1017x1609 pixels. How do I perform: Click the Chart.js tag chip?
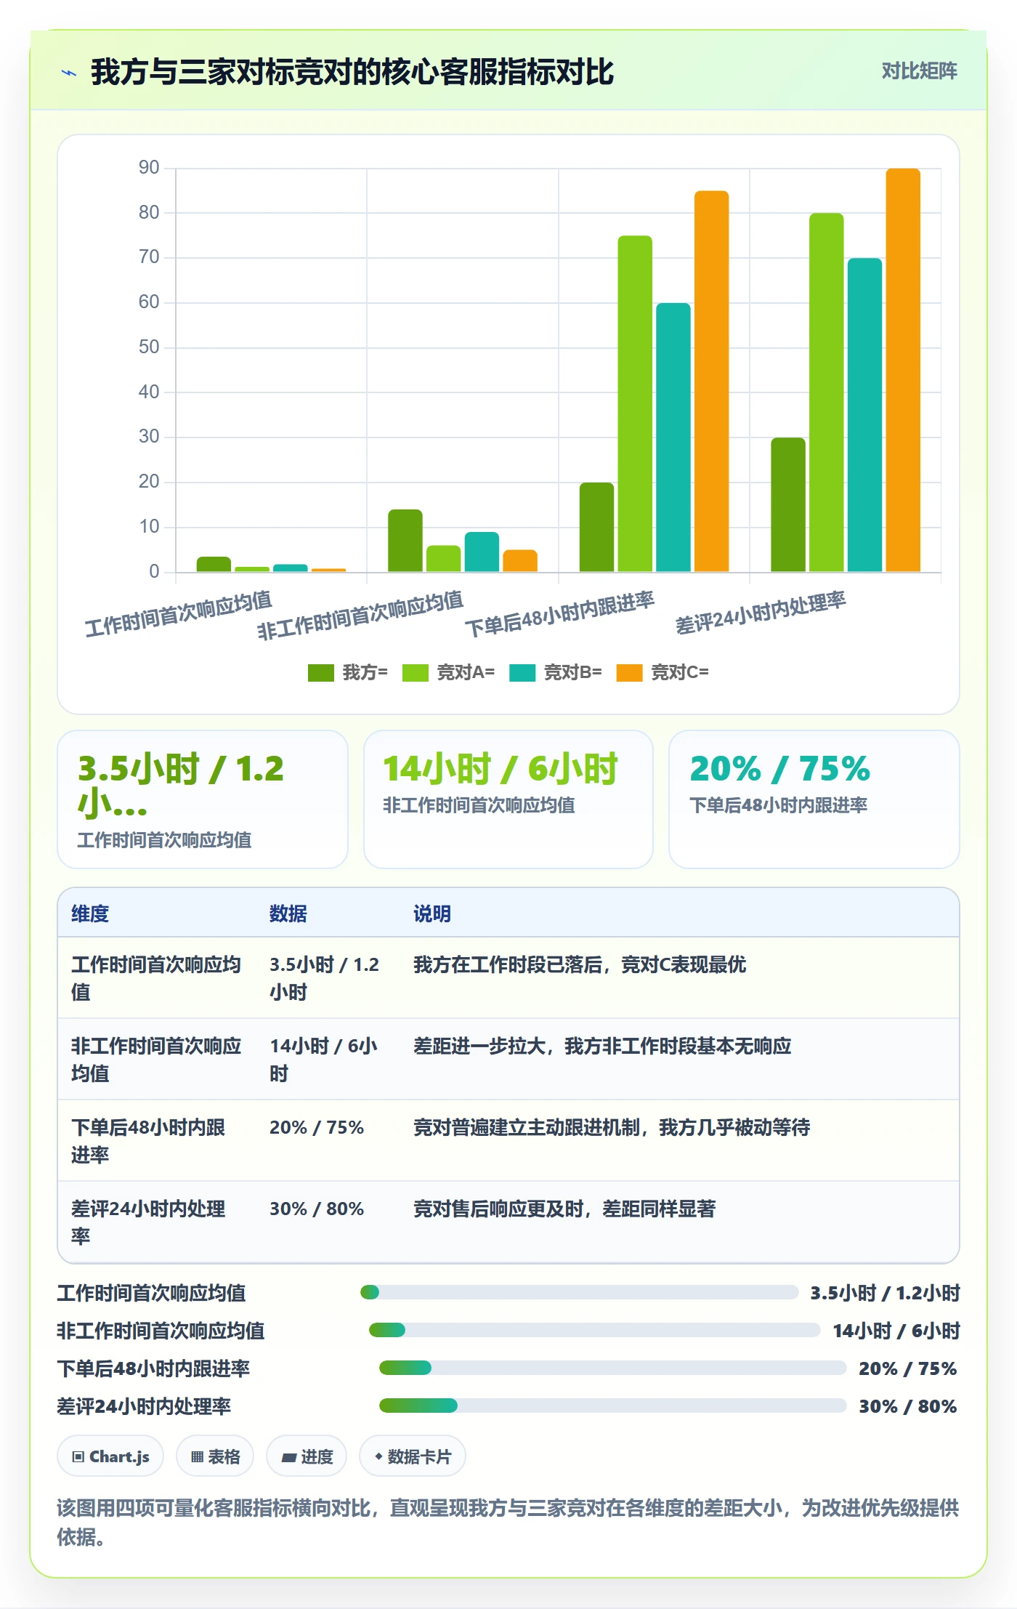(x=110, y=1456)
